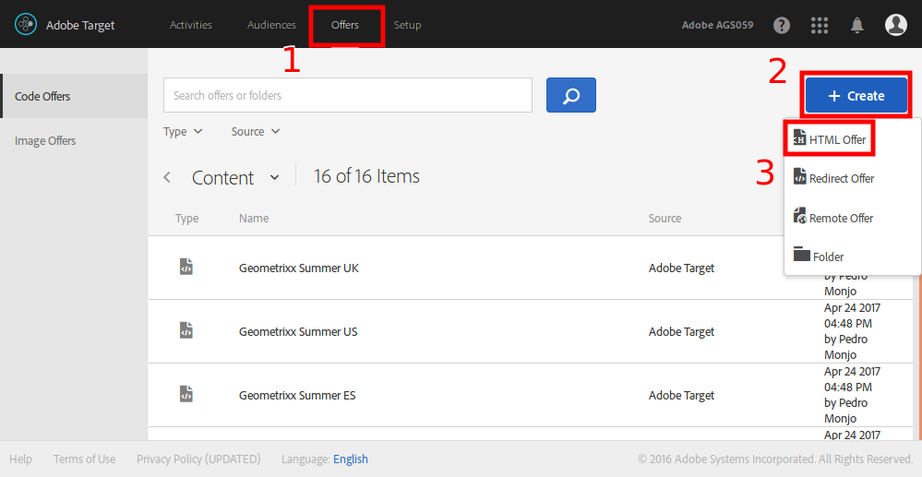Choose Redirect Offer from the Create menu
922x477 pixels.
[x=833, y=178]
